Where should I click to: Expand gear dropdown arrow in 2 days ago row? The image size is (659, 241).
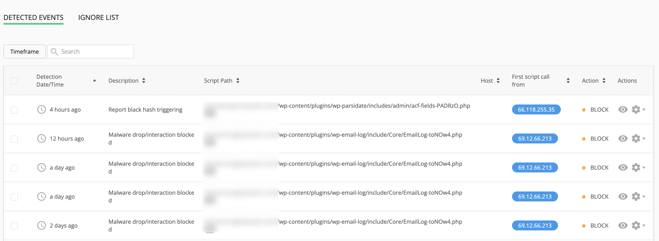click(644, 226)
